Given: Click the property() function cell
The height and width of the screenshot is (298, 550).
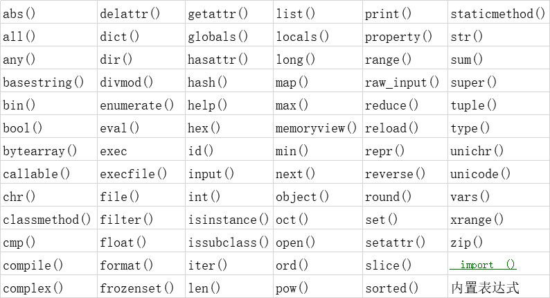Looking at the screenshot, I should click(x=398, y=37).
